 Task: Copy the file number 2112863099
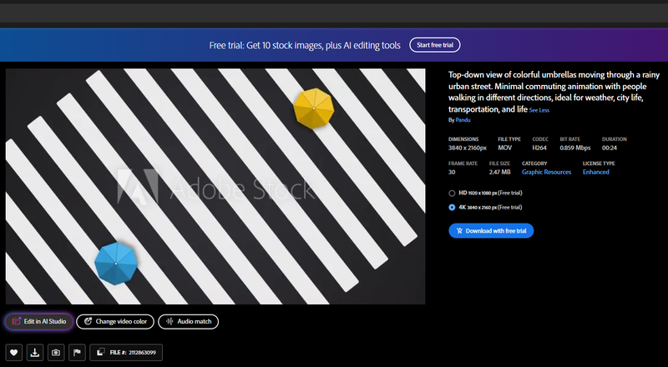click(126, 353)
